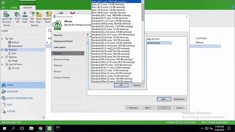Switch to BACKUP ribbon tab
235x132 pixels.
pyautogui.click(x=27, y=8)
